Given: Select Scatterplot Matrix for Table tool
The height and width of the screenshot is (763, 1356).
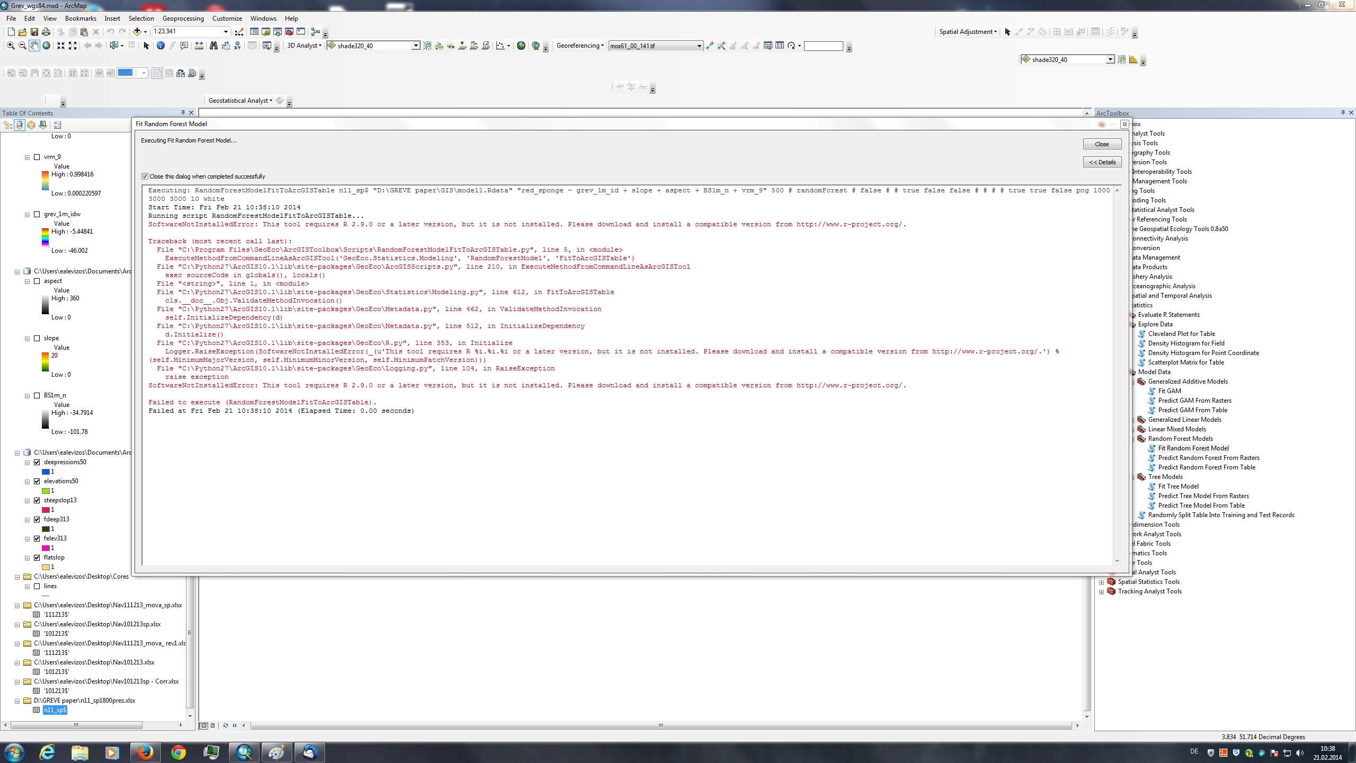Looking at the screenshot, I should (x=1186, y=362).
